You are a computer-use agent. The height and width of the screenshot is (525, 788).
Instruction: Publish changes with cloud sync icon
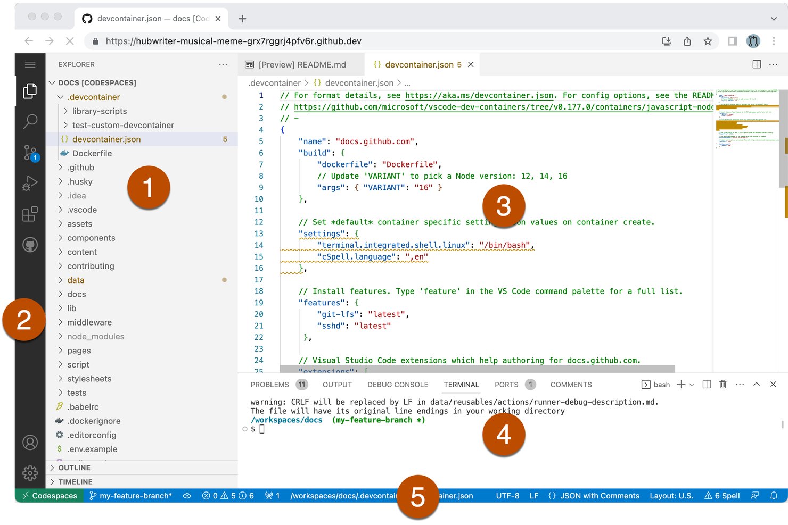tap(187, 496)
